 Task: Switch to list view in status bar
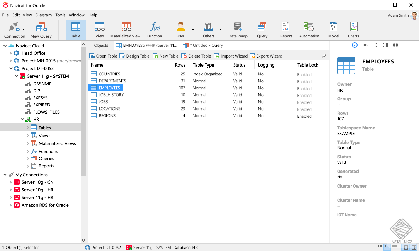tap(380, 248)
